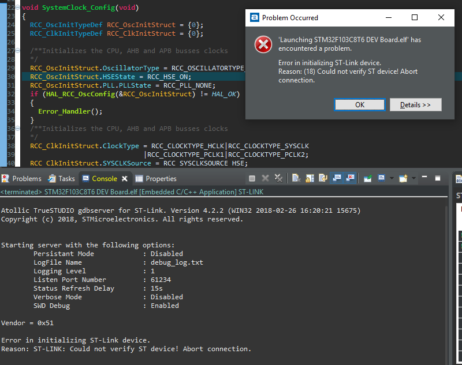Click the 'Vendor = 0x51' console line
Image resolution: width=462 pixels, height=365 pixels.
27,323
